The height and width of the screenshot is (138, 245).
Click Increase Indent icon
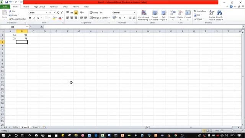point(86,18)
